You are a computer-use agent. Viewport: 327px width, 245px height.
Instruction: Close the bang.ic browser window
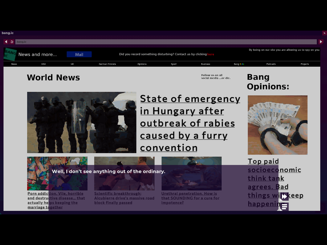point(324,33)
